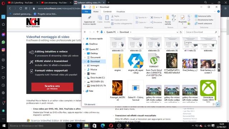
Task: Open Opera sidebar settings gear
Action: (3, 93)
